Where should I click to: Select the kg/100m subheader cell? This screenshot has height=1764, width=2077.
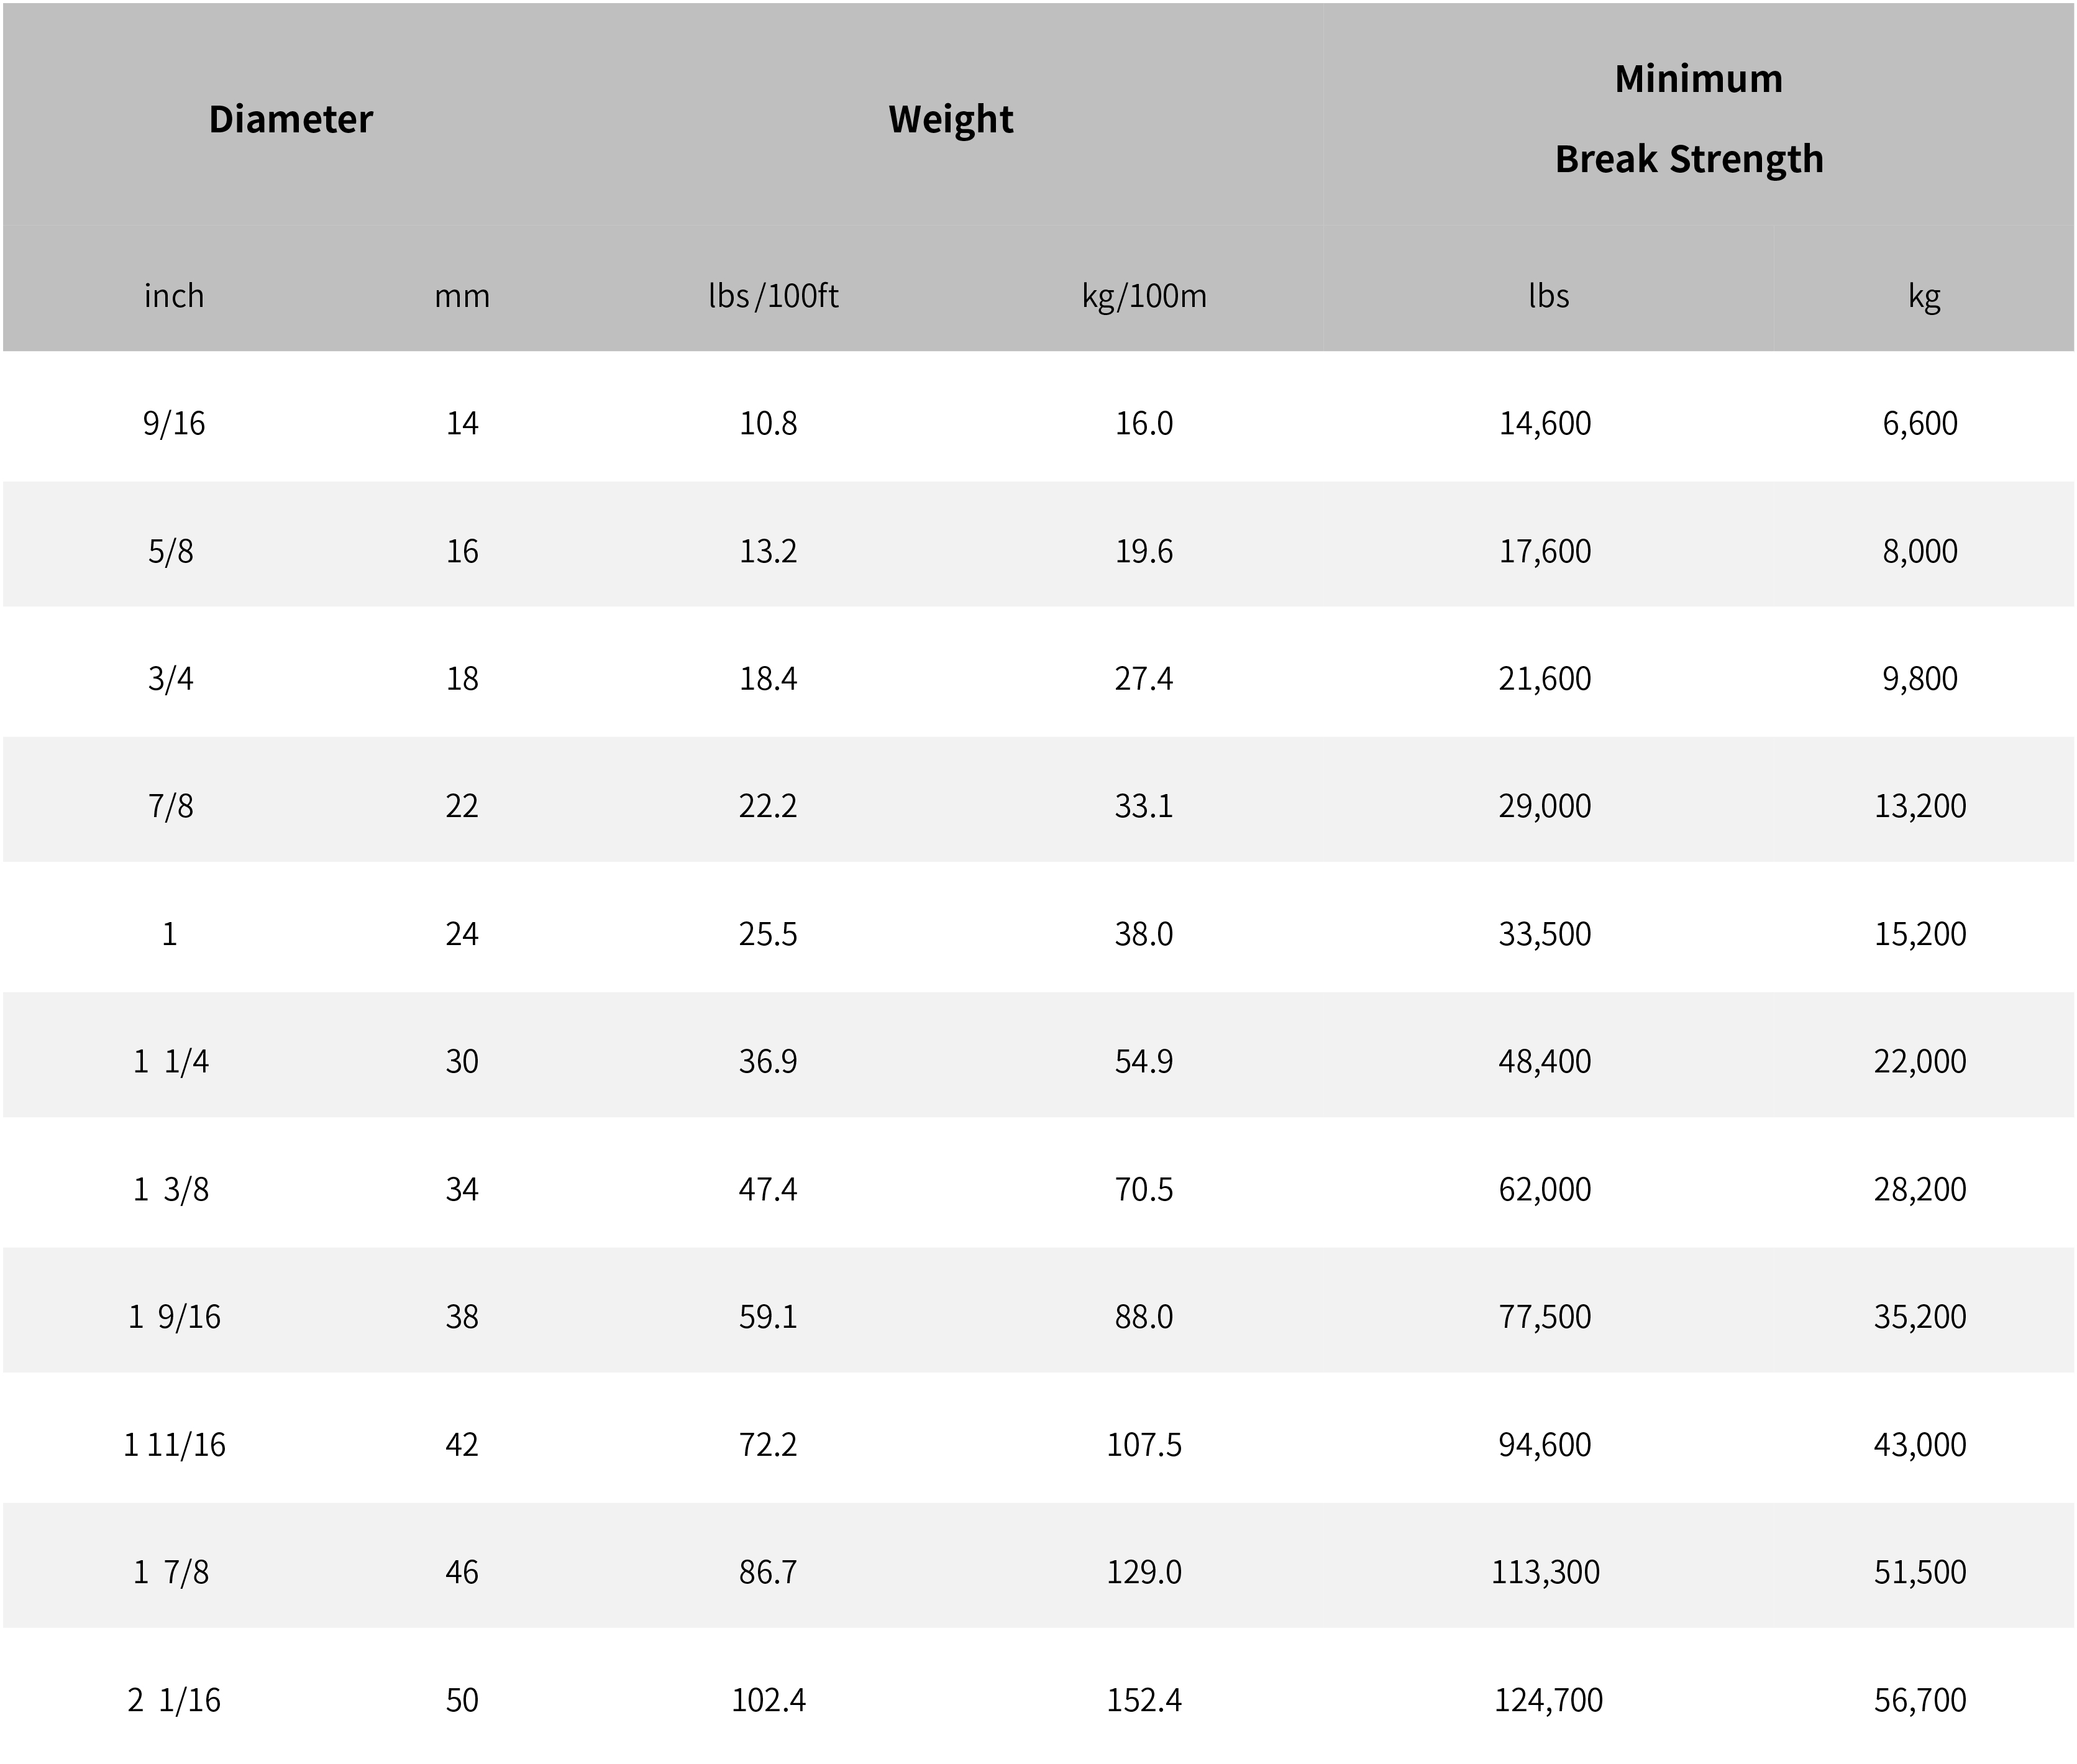coord(1144,296)
